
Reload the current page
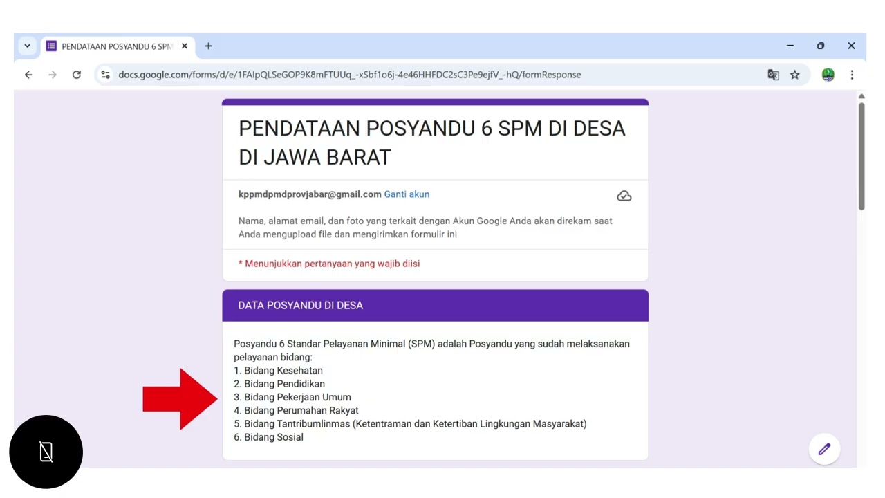click(x=77, y=75)
